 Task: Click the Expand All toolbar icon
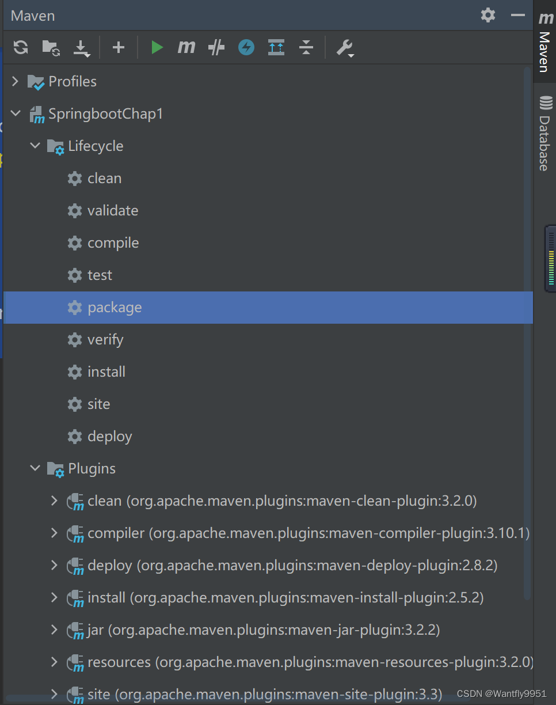pos(276,47)
